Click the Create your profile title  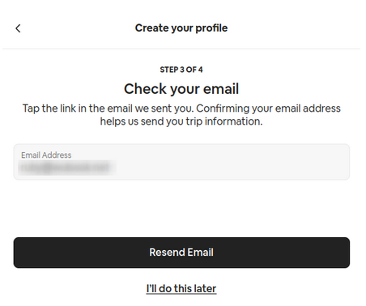(181, 28)
